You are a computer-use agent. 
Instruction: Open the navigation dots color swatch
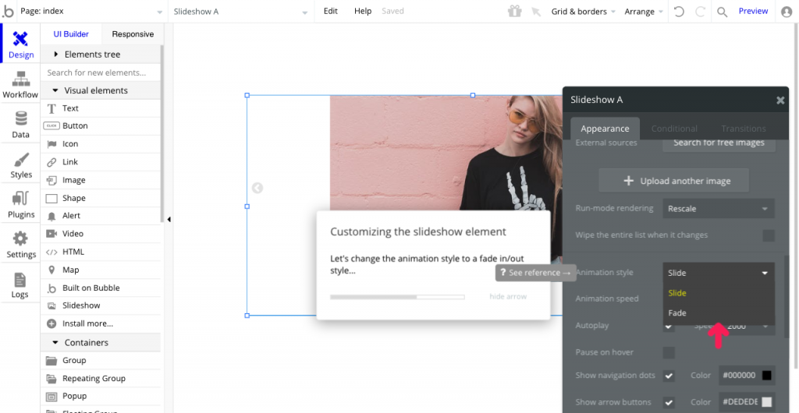click(x=766, y=376)
